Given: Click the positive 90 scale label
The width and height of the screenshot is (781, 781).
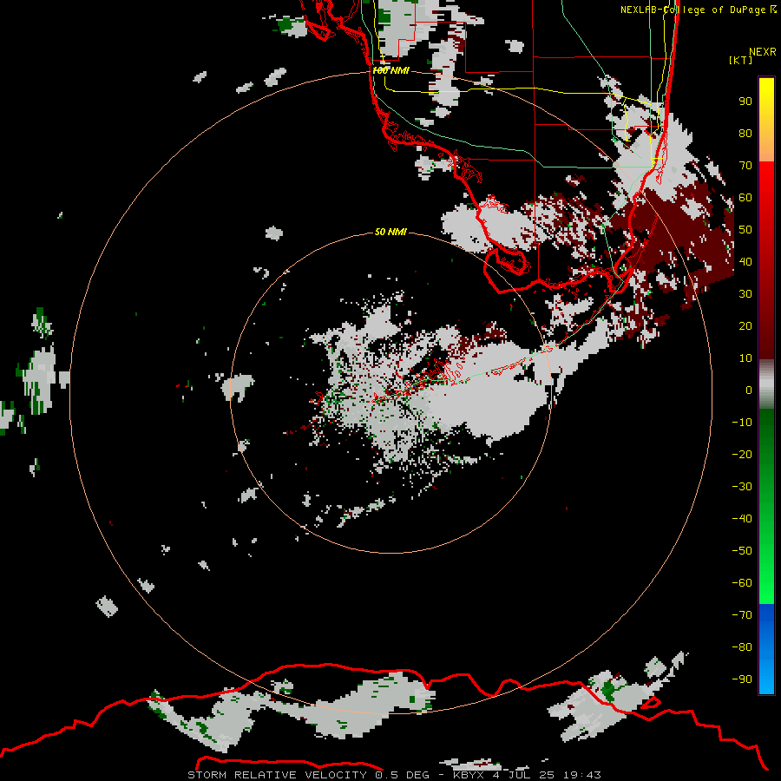Looking at the screenshot, I should click(745, 102).
